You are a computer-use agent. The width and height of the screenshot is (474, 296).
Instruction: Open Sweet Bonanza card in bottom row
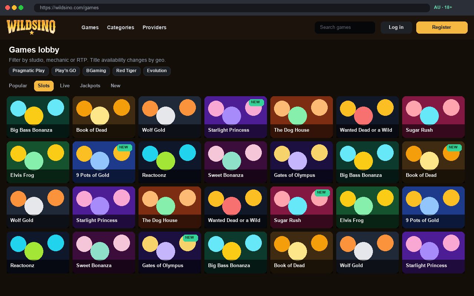[x=104, y=252]
